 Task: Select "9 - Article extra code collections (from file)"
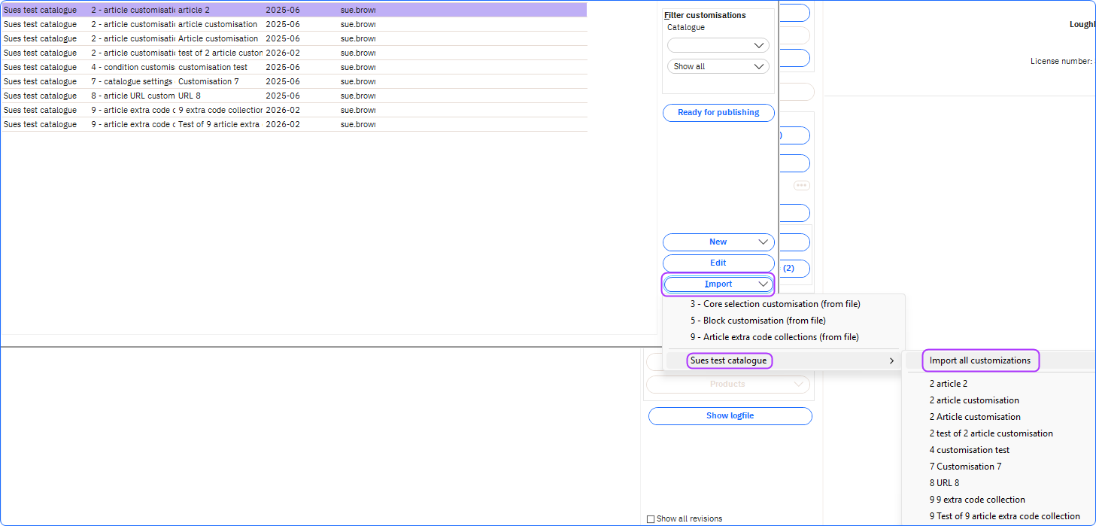click(775, 337)
